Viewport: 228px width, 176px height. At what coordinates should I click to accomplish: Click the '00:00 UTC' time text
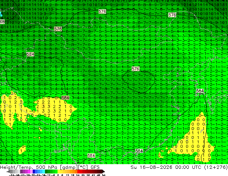pyautogui.click(x=189, y=167)
